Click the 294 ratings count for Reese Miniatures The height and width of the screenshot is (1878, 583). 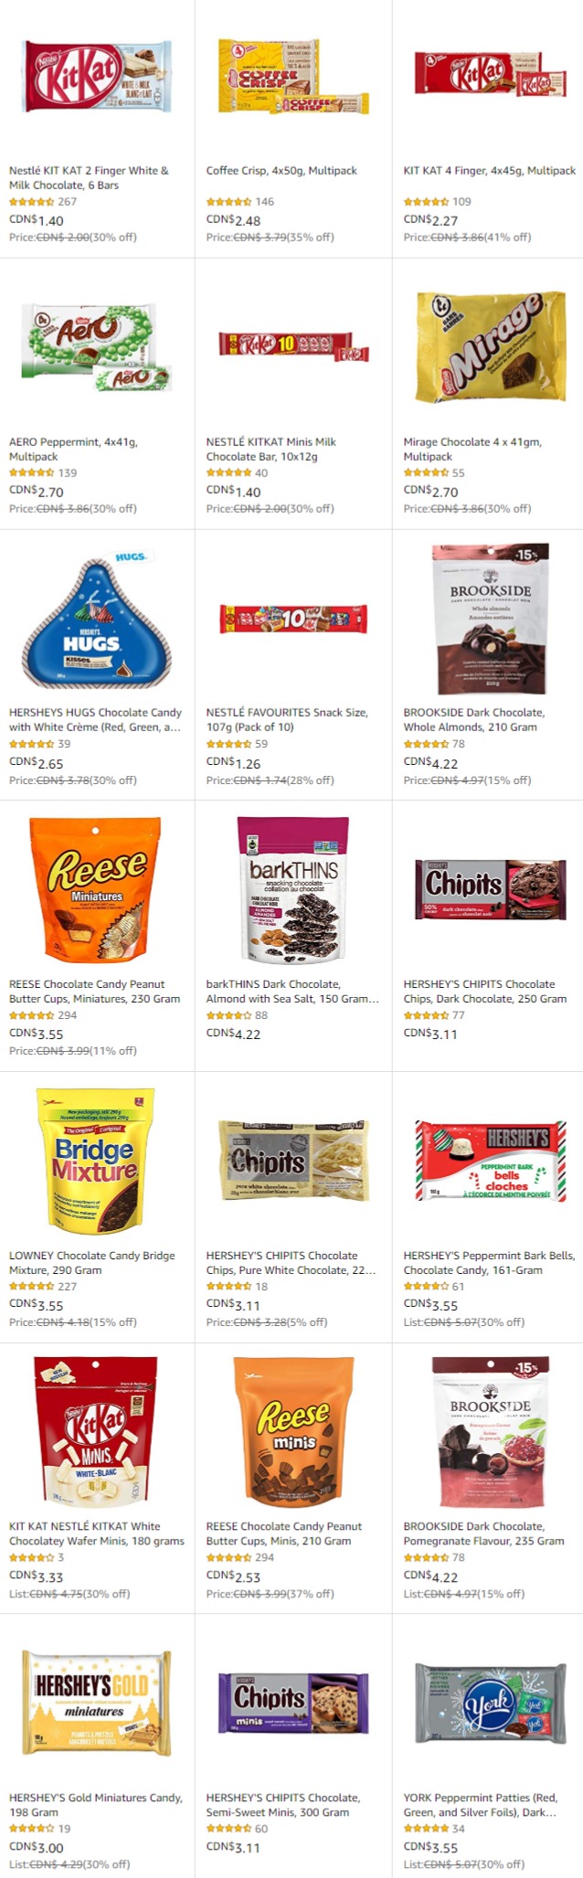click(x=68, y=1015)
